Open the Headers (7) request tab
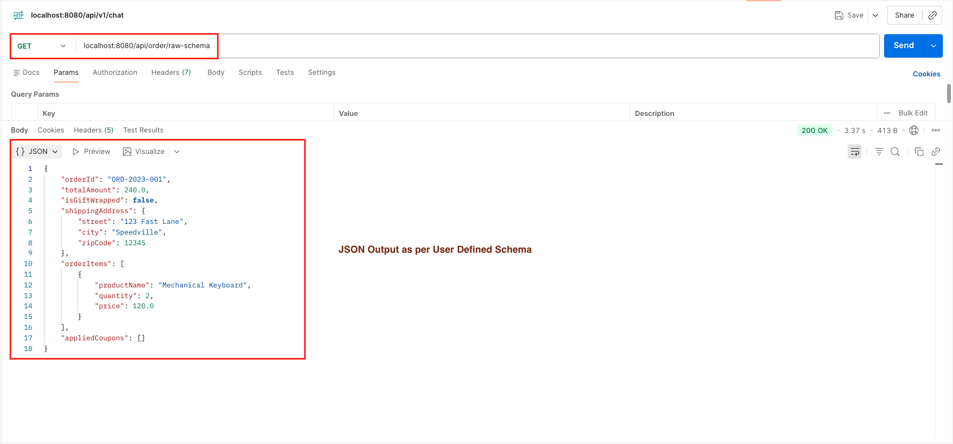The image size is (953, 444). 171,72
